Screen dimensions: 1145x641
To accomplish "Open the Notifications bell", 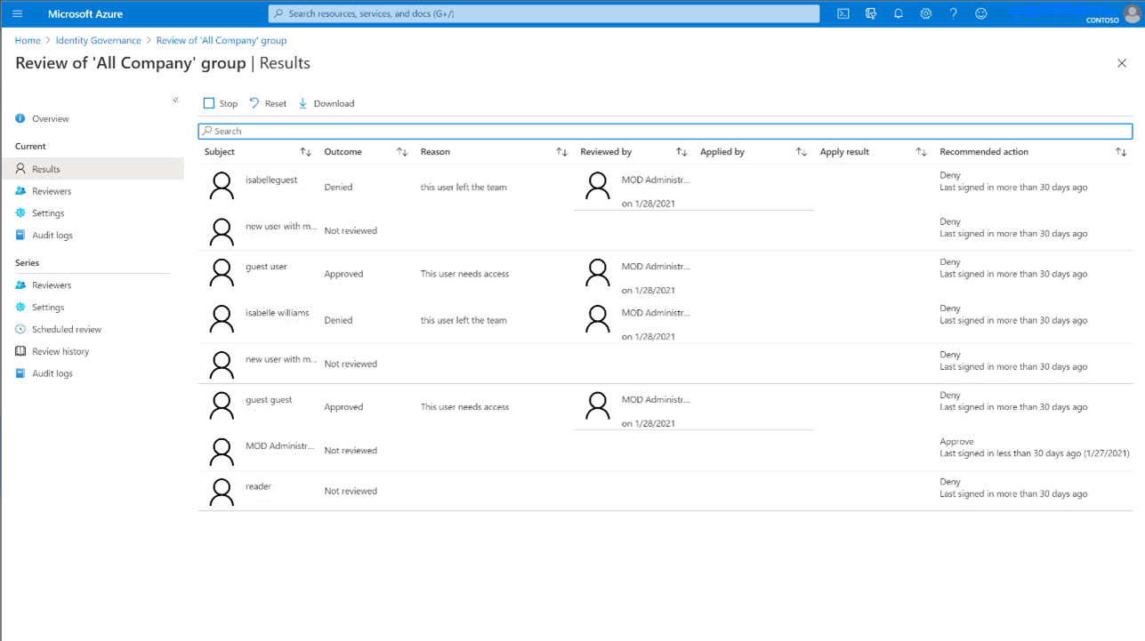I will coord(898,13).
